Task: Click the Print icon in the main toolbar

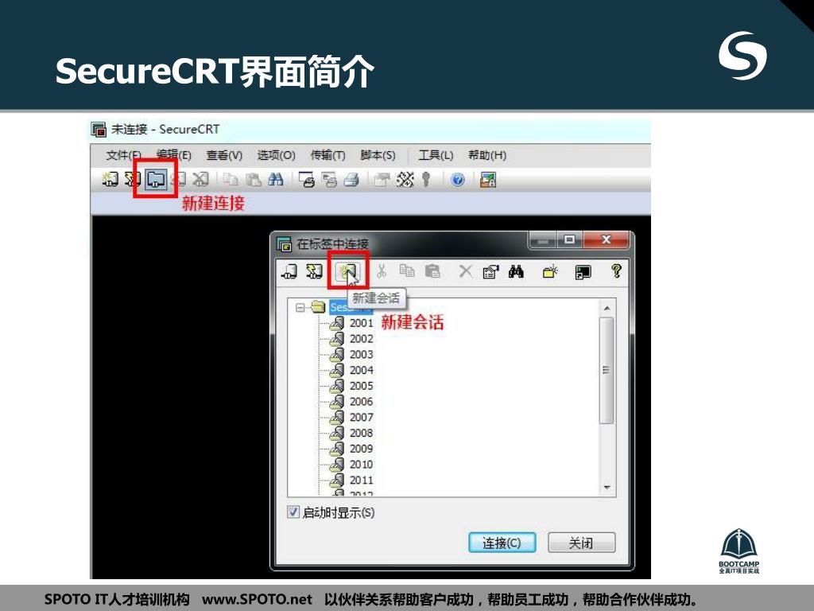Action: click(x=351, y=180)
